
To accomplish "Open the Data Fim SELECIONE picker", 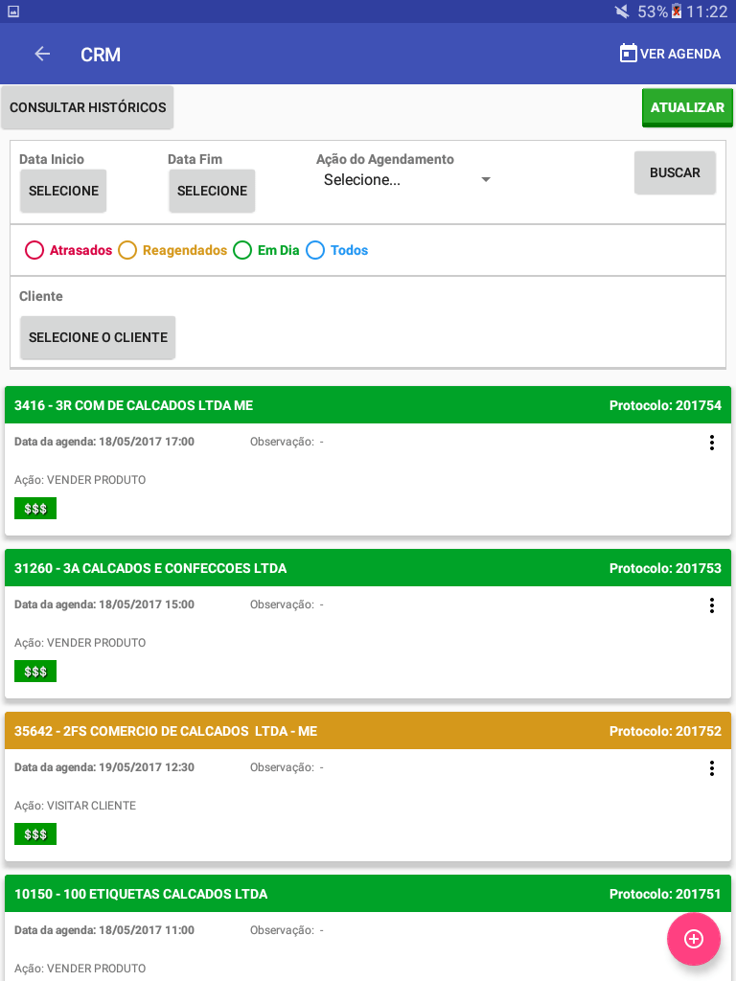I will tap(212, 191).
